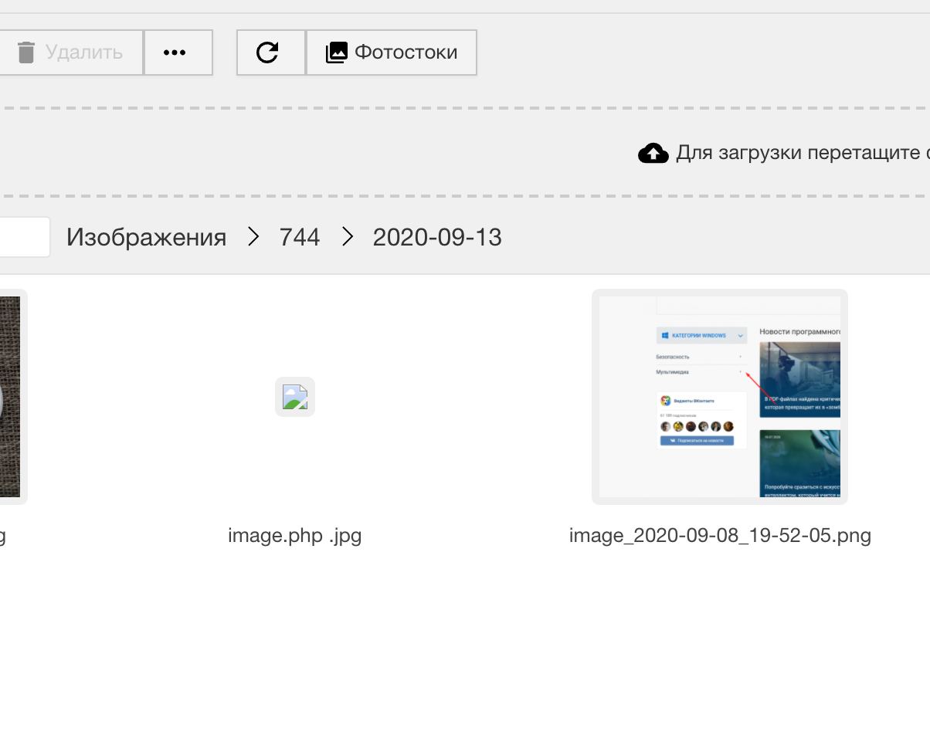930x752 pixels.
Task: Click file name image_2020-09-08_19-52-05.png
Action: click(720, 535)
